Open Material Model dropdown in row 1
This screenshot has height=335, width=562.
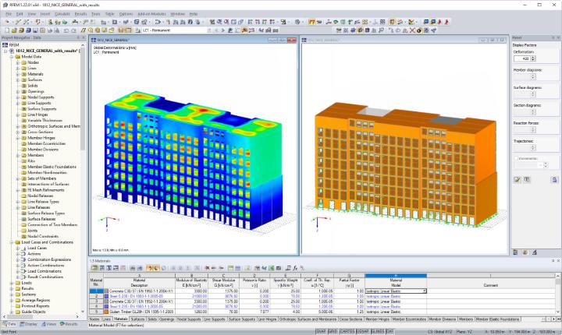[425, 291]
